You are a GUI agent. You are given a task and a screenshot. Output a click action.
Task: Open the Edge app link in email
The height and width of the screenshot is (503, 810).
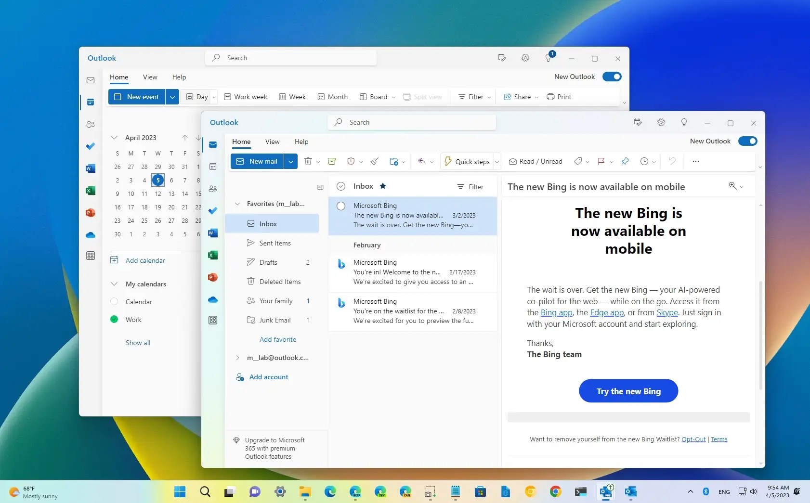(606, 312)
